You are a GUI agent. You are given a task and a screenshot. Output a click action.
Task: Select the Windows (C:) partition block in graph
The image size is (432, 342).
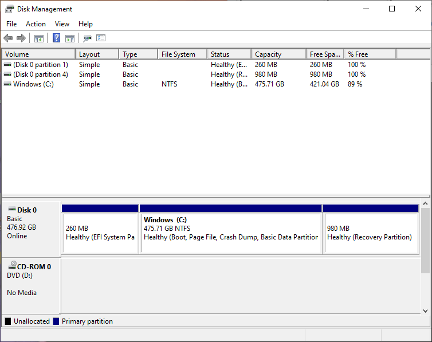pyautogui.click(x=230, y=229)
